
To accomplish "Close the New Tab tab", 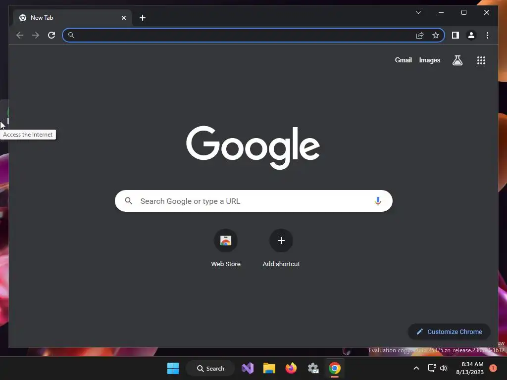I will tap(123, 18).
